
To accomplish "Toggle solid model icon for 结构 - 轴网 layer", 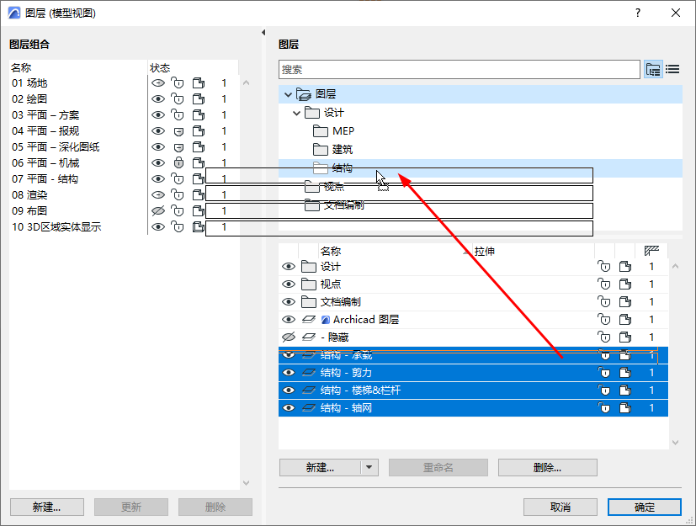I will coord(625,408).
